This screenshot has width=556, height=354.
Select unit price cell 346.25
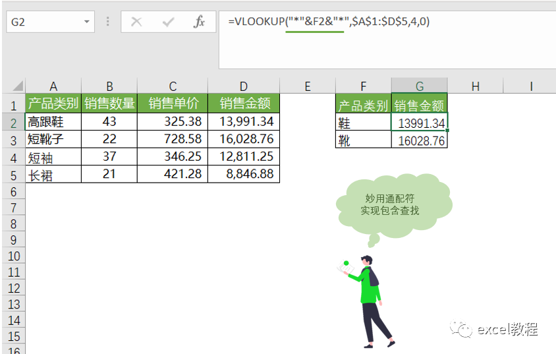pos(173,156)
